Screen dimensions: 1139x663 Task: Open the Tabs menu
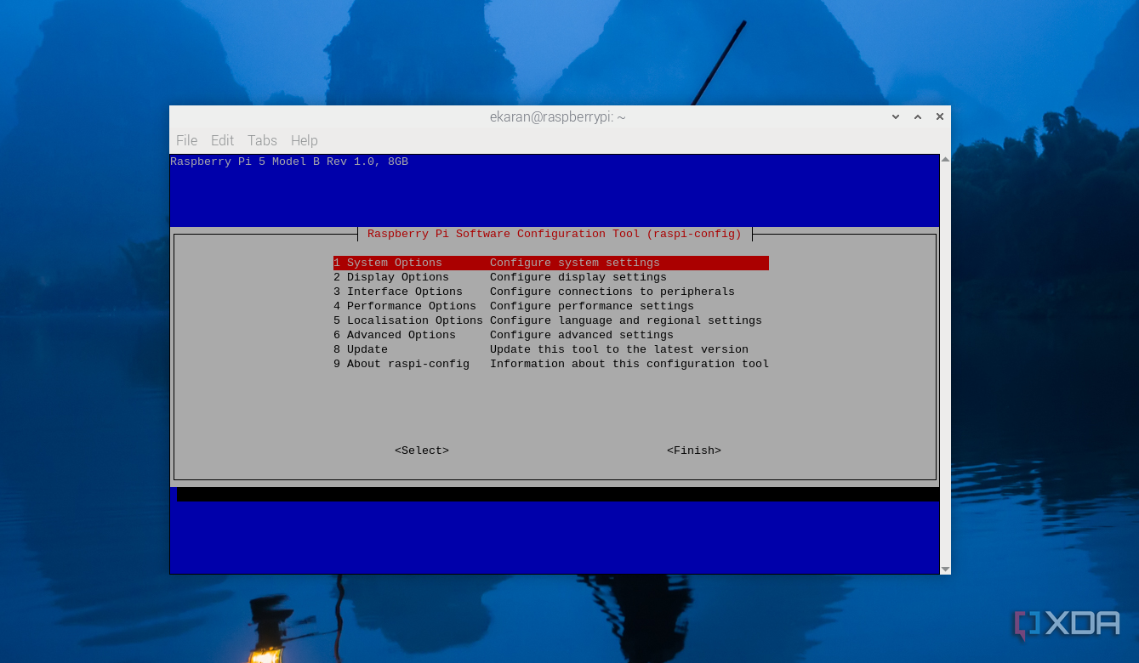tap(262, 140)
